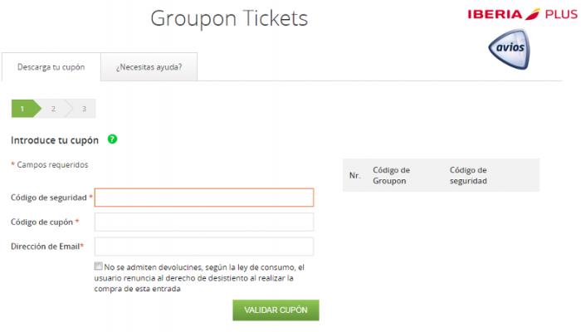581x332 pixels.
Task: Click the VALIDAR CUPÓN button
Action: [x=276, y=310]
